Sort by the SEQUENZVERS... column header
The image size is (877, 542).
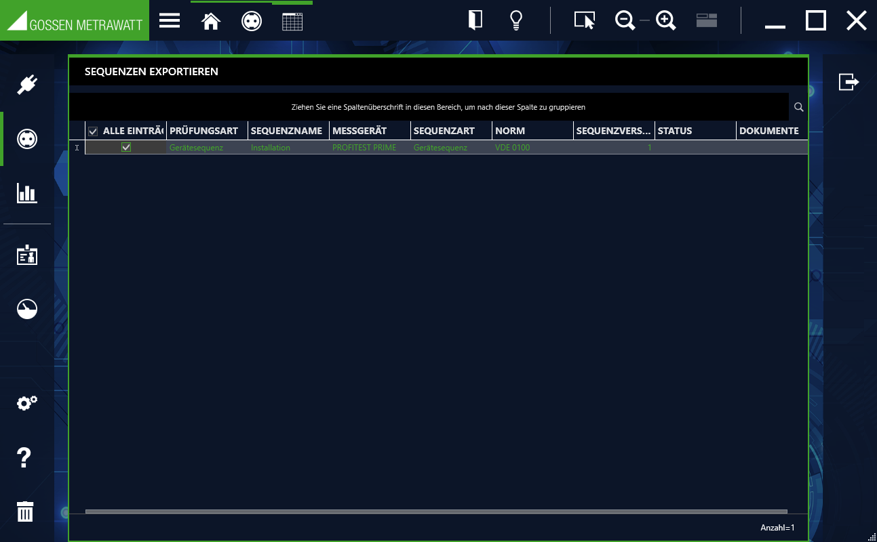pyautogui.click(x=614, y=131)
